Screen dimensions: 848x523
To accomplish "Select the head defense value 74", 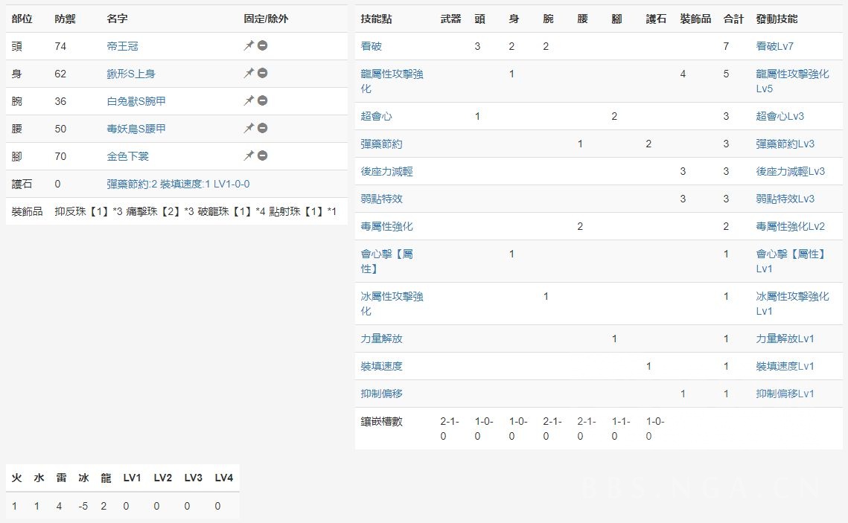I will (x=60, y=46).
